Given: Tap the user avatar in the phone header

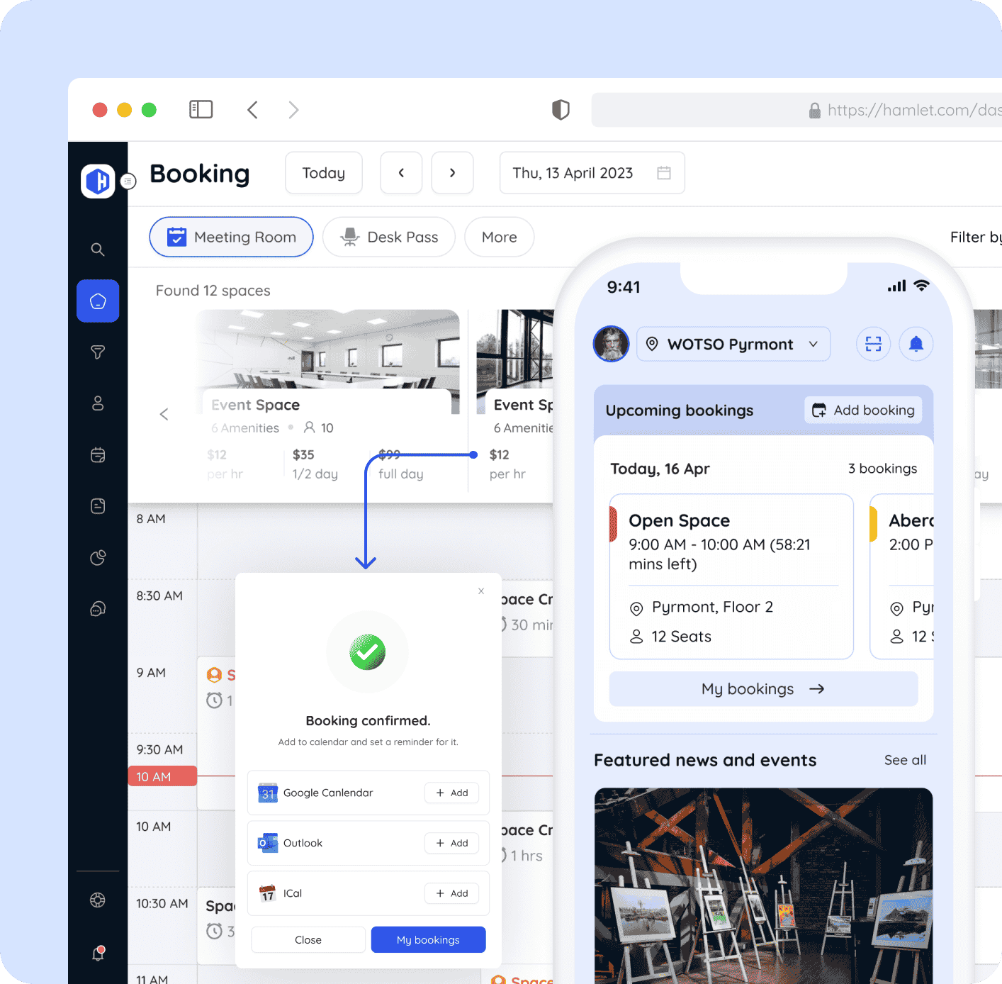Looking at the screenshot, I should click(x=611, y=344).
